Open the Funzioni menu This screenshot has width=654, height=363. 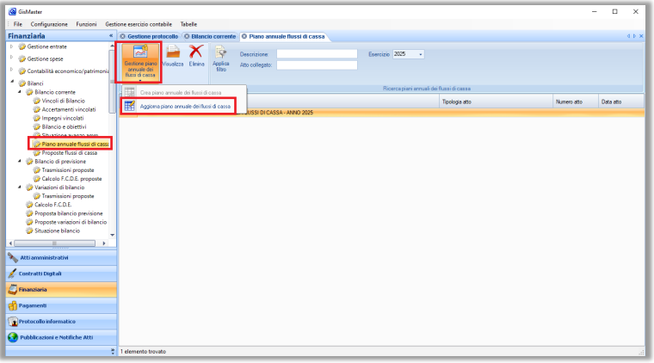coord(86,24)
